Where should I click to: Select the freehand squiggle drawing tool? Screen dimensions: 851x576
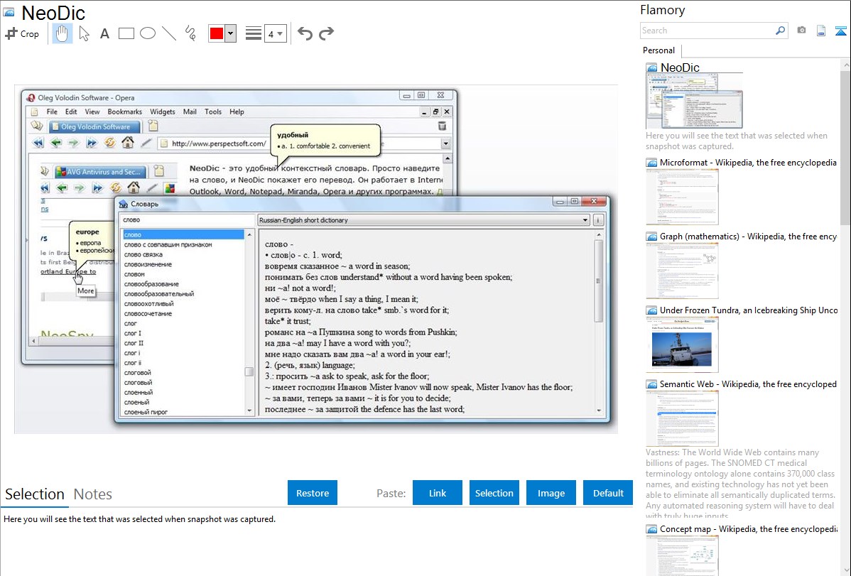pos(190,33)
